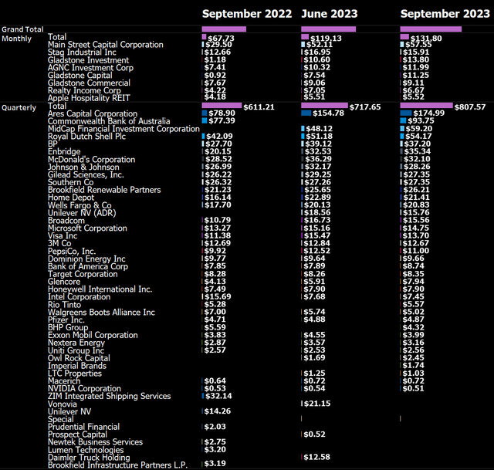Select the September 2023 column header

(x=445, y=14)
